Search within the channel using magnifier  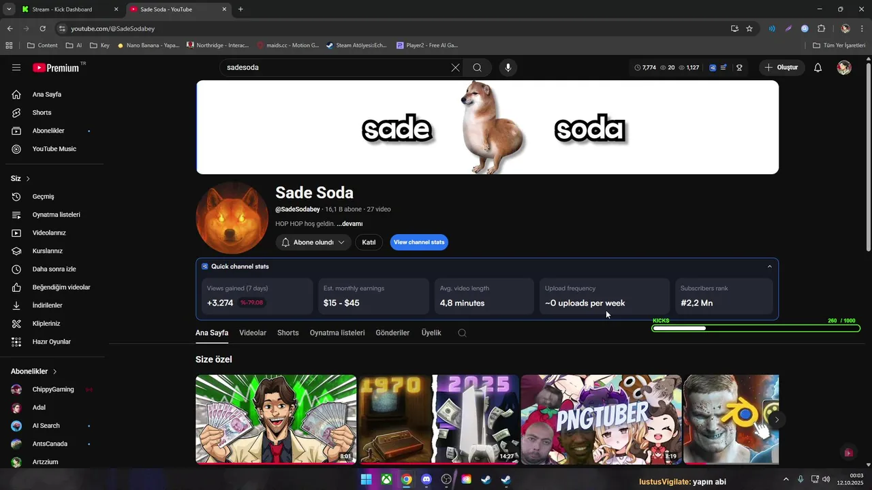pos(462,333)
